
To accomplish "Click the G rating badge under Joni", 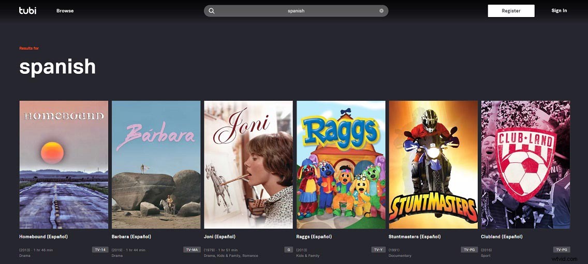I will 289,250.
